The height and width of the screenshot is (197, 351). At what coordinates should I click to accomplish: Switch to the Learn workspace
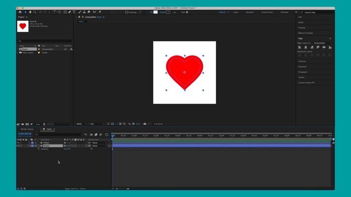(x=236, y=12)
